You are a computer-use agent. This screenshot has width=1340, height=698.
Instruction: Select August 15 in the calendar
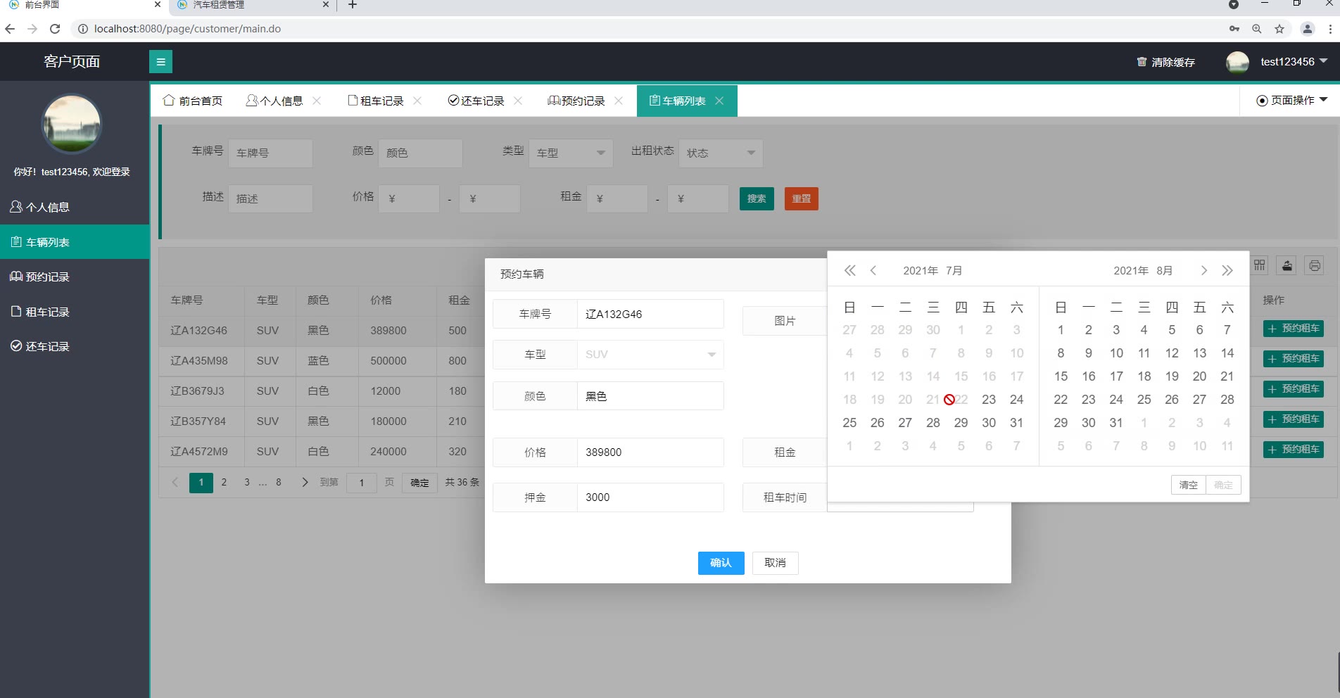(x=1061, y=376)
